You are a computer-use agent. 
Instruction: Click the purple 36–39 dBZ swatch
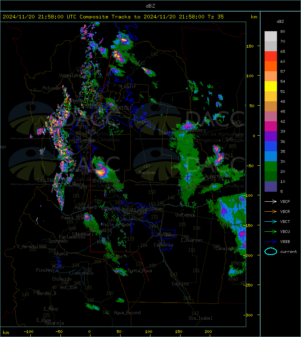point(271,136)
